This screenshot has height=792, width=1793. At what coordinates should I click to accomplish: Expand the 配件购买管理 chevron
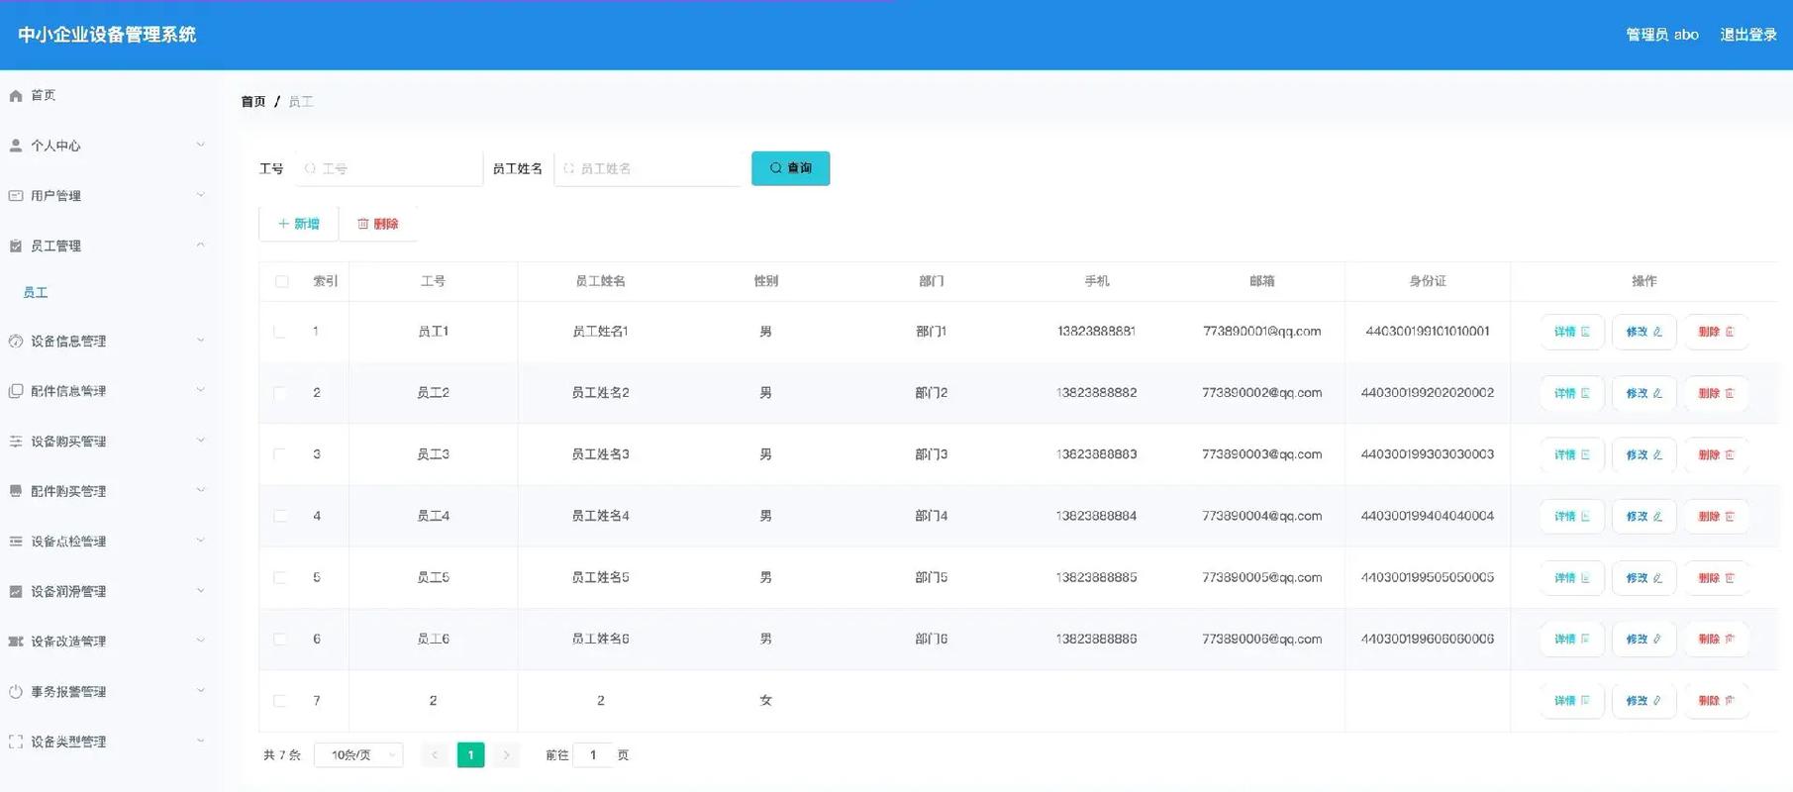pyautogui.click(x=201, y=490)
